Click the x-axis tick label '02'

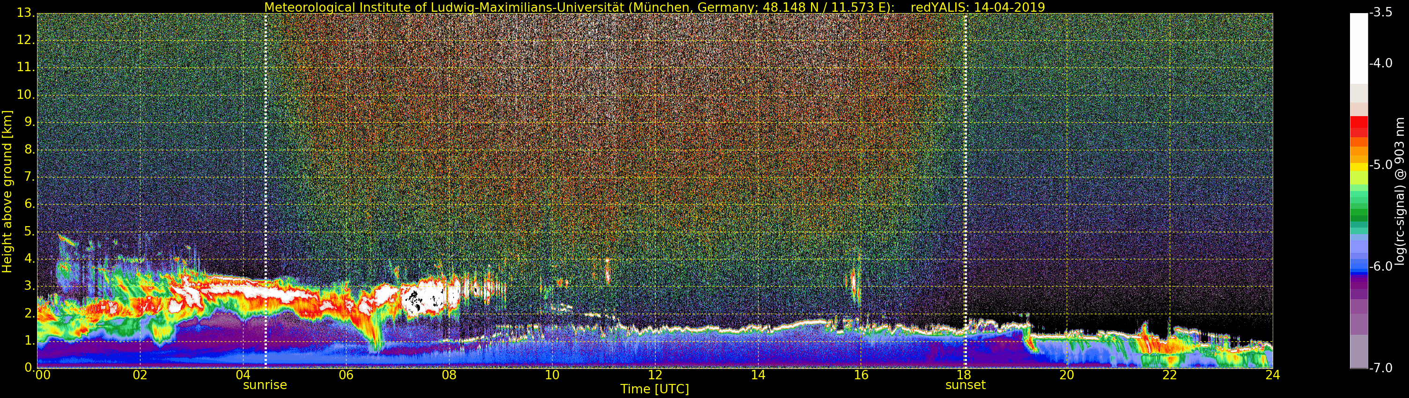[140, 375]
